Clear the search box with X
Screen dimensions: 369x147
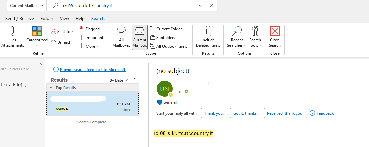[x=211, y=5]
